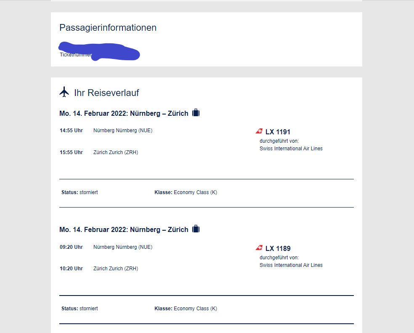Click the 09:20 Uhr departure time
The image size is (414, 333).
click(x=71, y=247)
